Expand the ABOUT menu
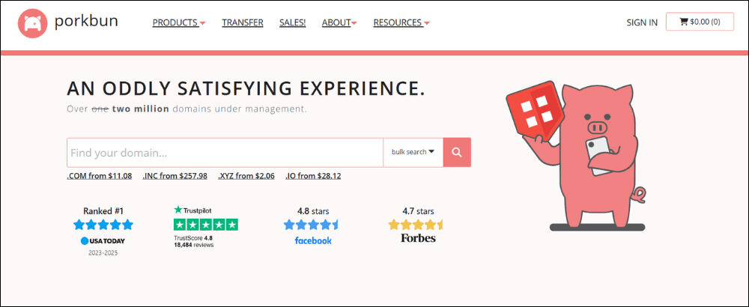 339,22
